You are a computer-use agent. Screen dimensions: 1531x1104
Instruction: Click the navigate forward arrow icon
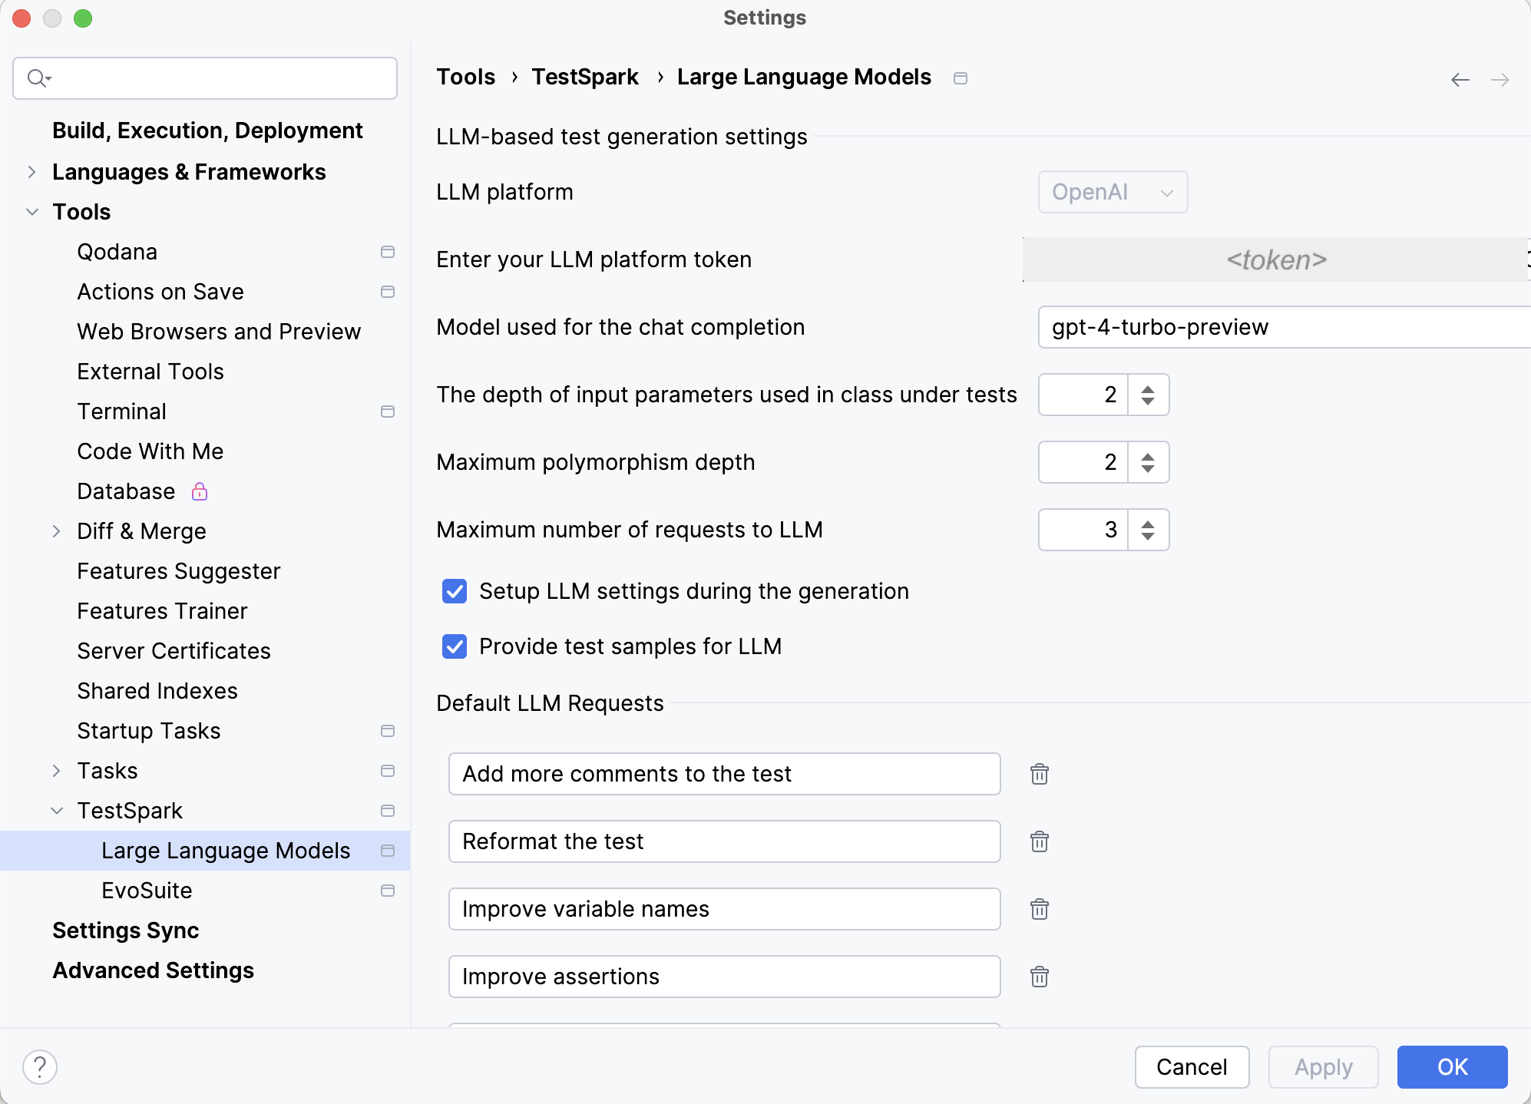click(1500, 80)
